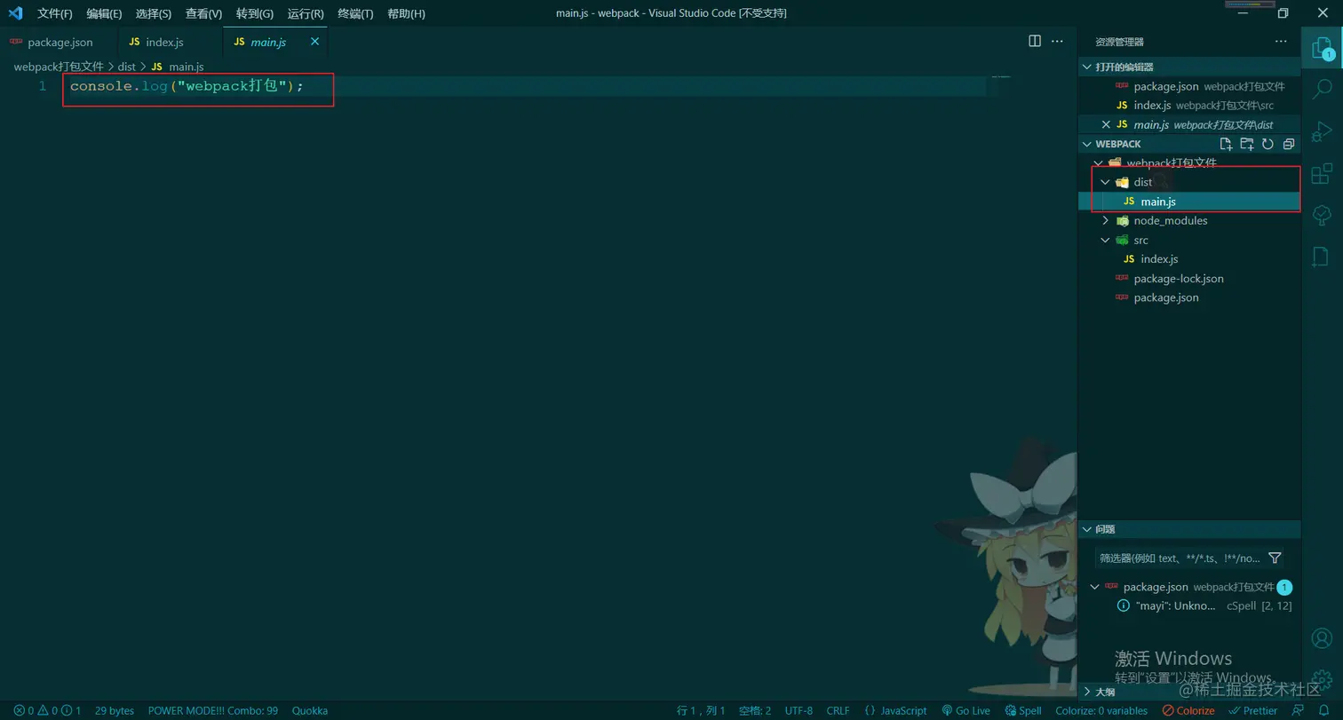The height and width of the screenshot is (720, 1343).
Task: Click the "mayi": Unknown word problem entry
Action: click(1189, 605)
